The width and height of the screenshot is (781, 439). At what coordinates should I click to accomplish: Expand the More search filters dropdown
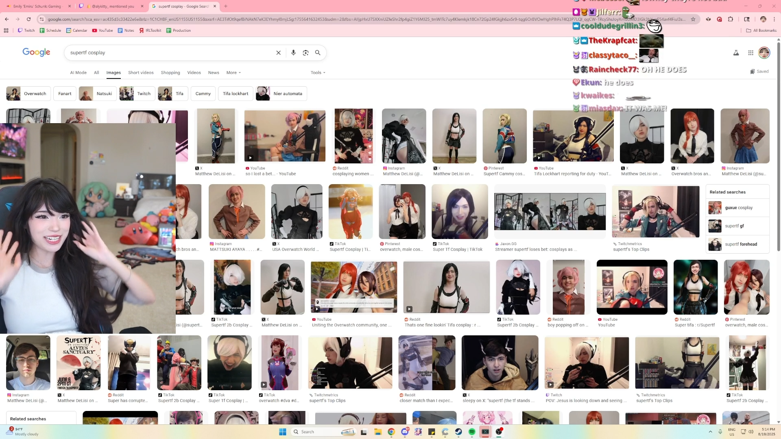233,72
